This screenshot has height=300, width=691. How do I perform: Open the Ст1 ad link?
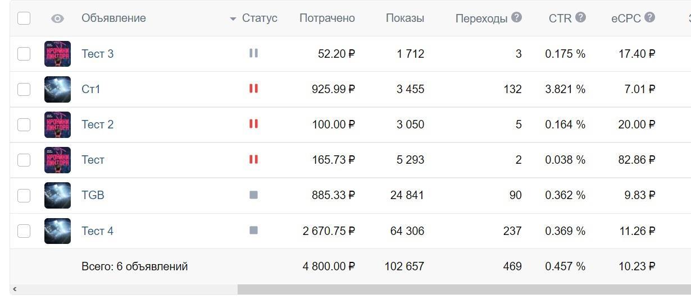(x=91, y=89)
